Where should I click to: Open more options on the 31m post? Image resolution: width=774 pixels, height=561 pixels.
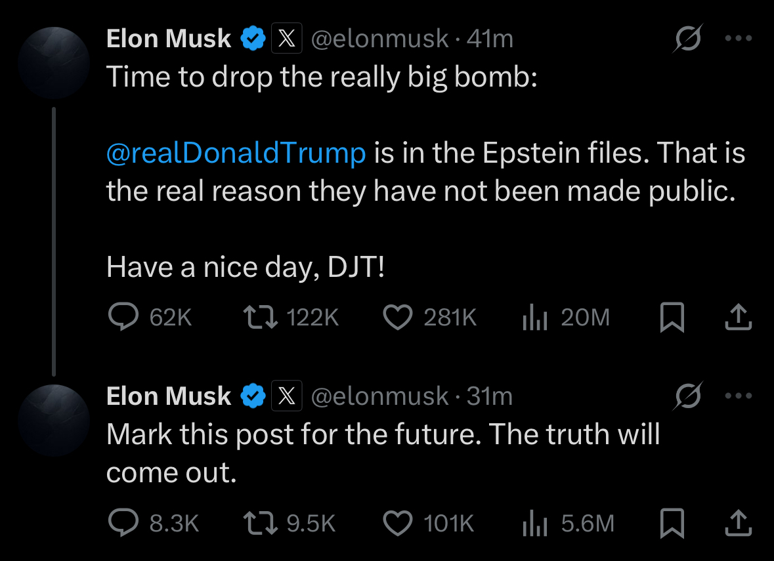point(737,396)
